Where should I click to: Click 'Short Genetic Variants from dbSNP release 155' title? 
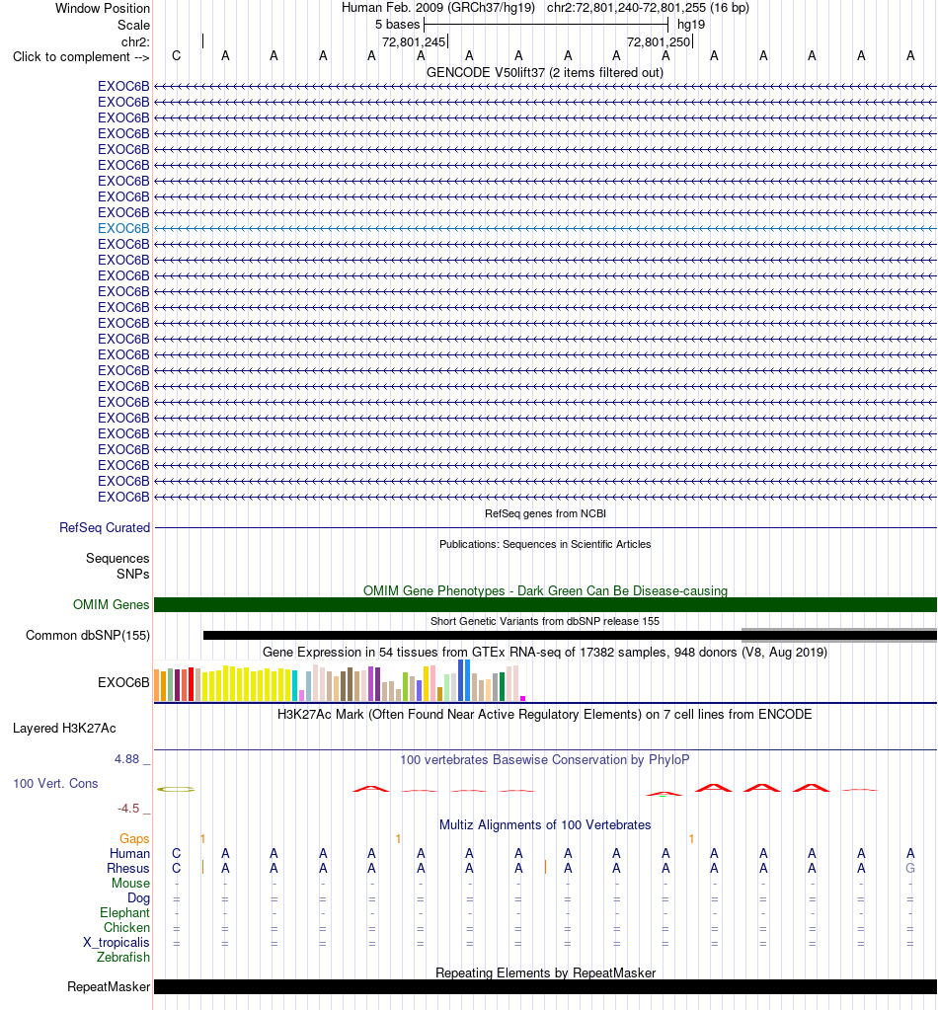(545, 622)
